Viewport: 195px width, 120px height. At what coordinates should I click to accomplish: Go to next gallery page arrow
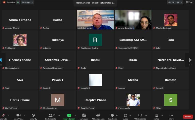point(190,60)
